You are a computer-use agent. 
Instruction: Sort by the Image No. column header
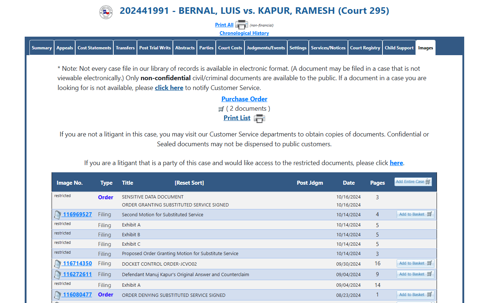[70, 183]
